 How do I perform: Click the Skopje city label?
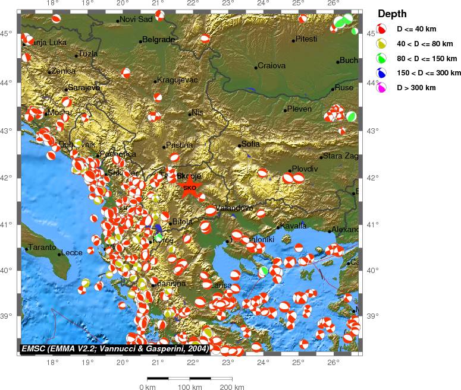click(189, 176)
